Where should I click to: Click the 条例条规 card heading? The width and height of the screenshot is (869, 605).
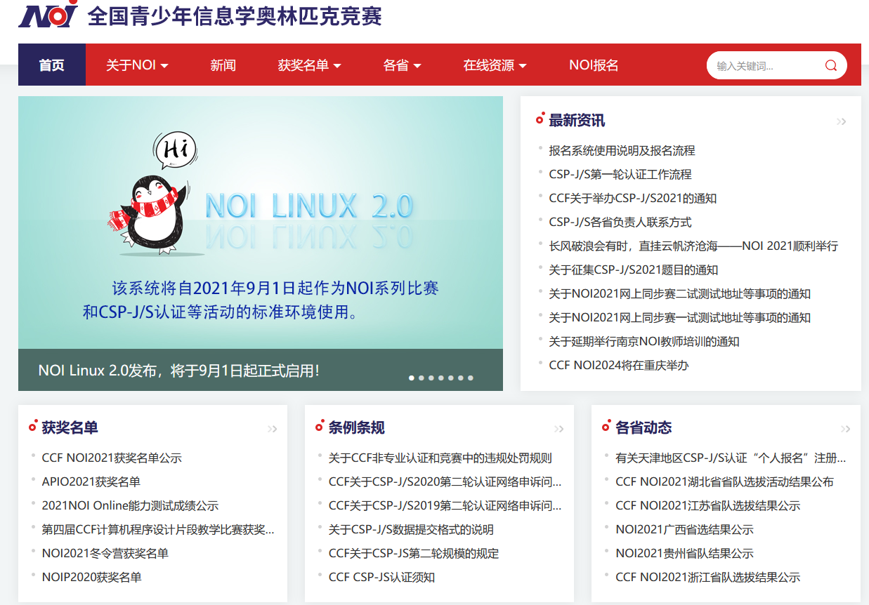356,427
